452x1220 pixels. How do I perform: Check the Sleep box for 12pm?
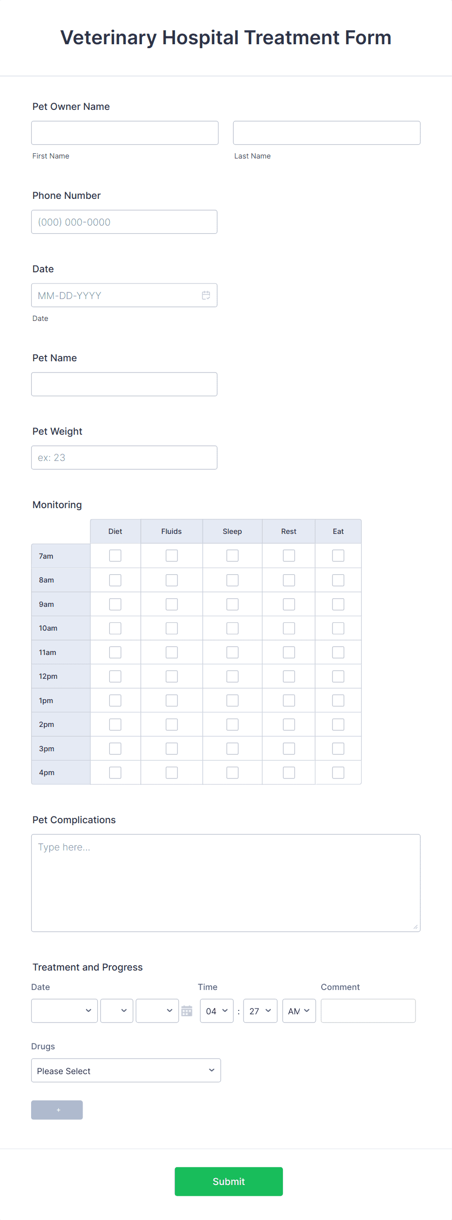tap(232, 676)
